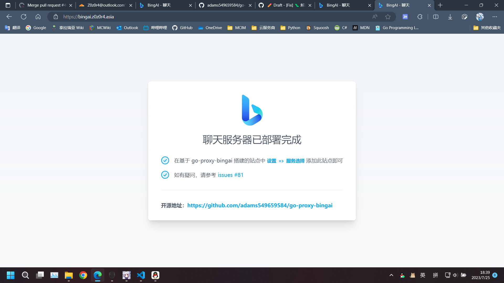
Task: Open the tab actions menu
Action: tap(8, 5)
